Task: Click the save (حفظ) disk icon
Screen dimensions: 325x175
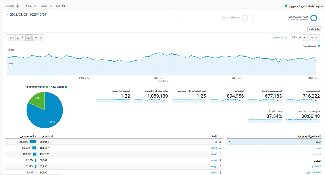Action: click(x=64, y=6)
